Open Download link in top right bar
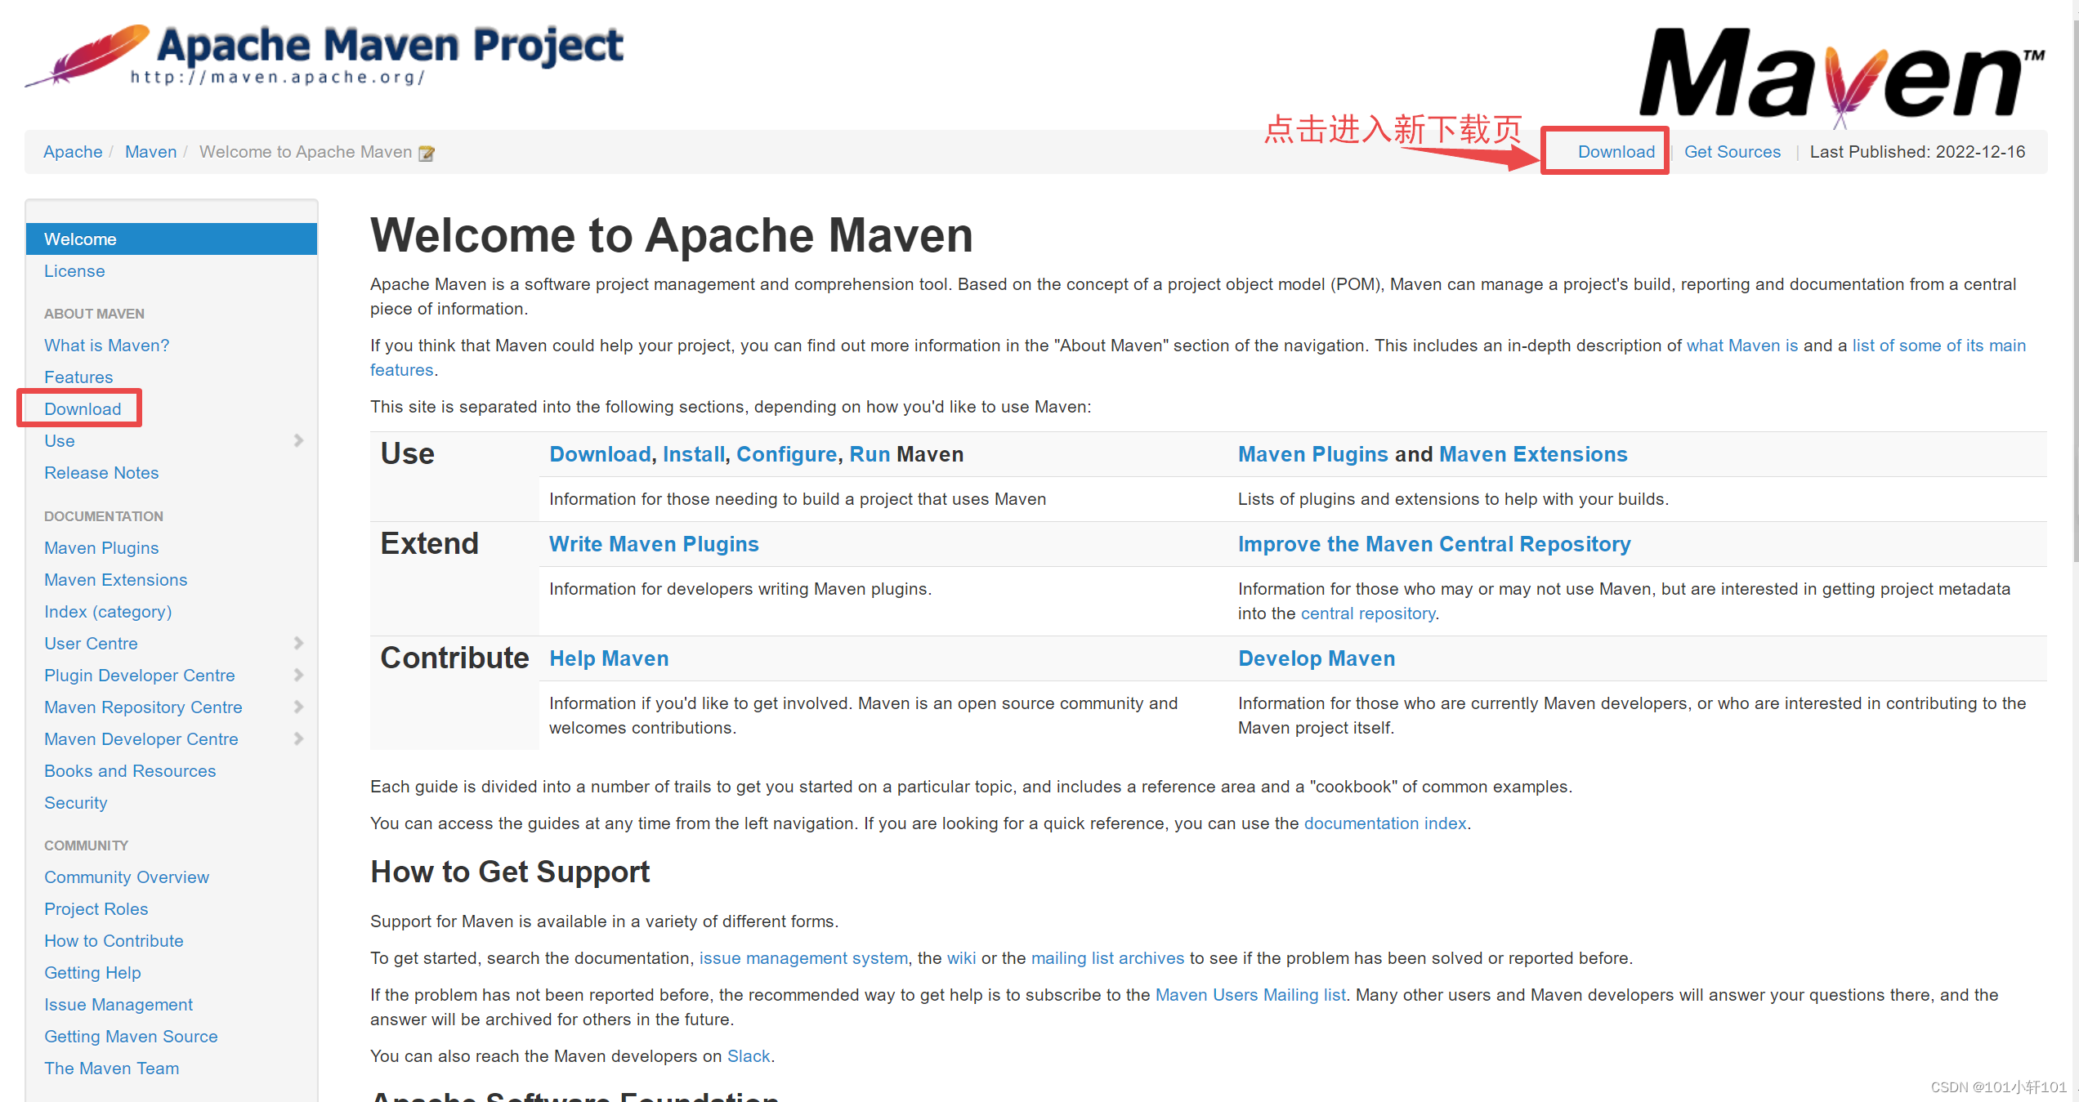The image size is (2079, 1102). point(1616,152)
